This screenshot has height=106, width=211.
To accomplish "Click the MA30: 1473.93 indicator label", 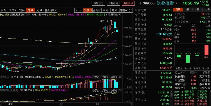I will pyautogui.click(x=95, y=15).
